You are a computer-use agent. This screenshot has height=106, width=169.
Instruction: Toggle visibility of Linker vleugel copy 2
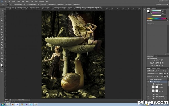[x=148, y=96]
